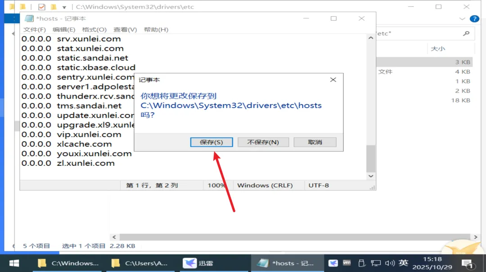Open the 编辑(E) menu in Notepad
Viewport: 486px width, 272px height.
[x=64, y=29]
